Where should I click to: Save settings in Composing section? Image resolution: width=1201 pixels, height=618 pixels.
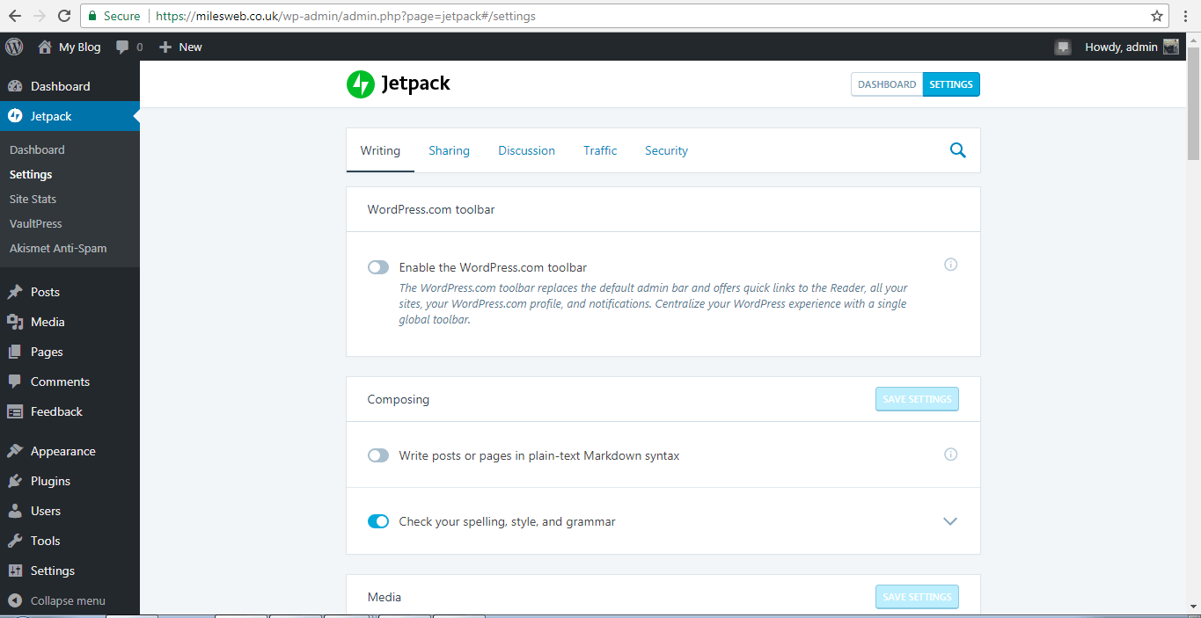pos(917,399)
